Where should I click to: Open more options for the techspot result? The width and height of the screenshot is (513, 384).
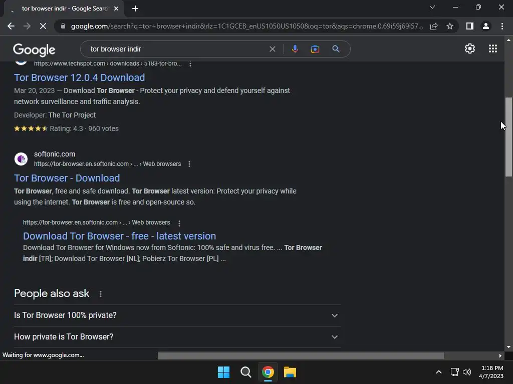tap(190, 64)
